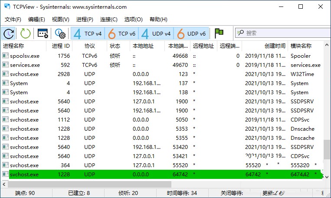Click the process ID 1756 cell
This screenshot has height=198, width=331.
tap(64, 56)
